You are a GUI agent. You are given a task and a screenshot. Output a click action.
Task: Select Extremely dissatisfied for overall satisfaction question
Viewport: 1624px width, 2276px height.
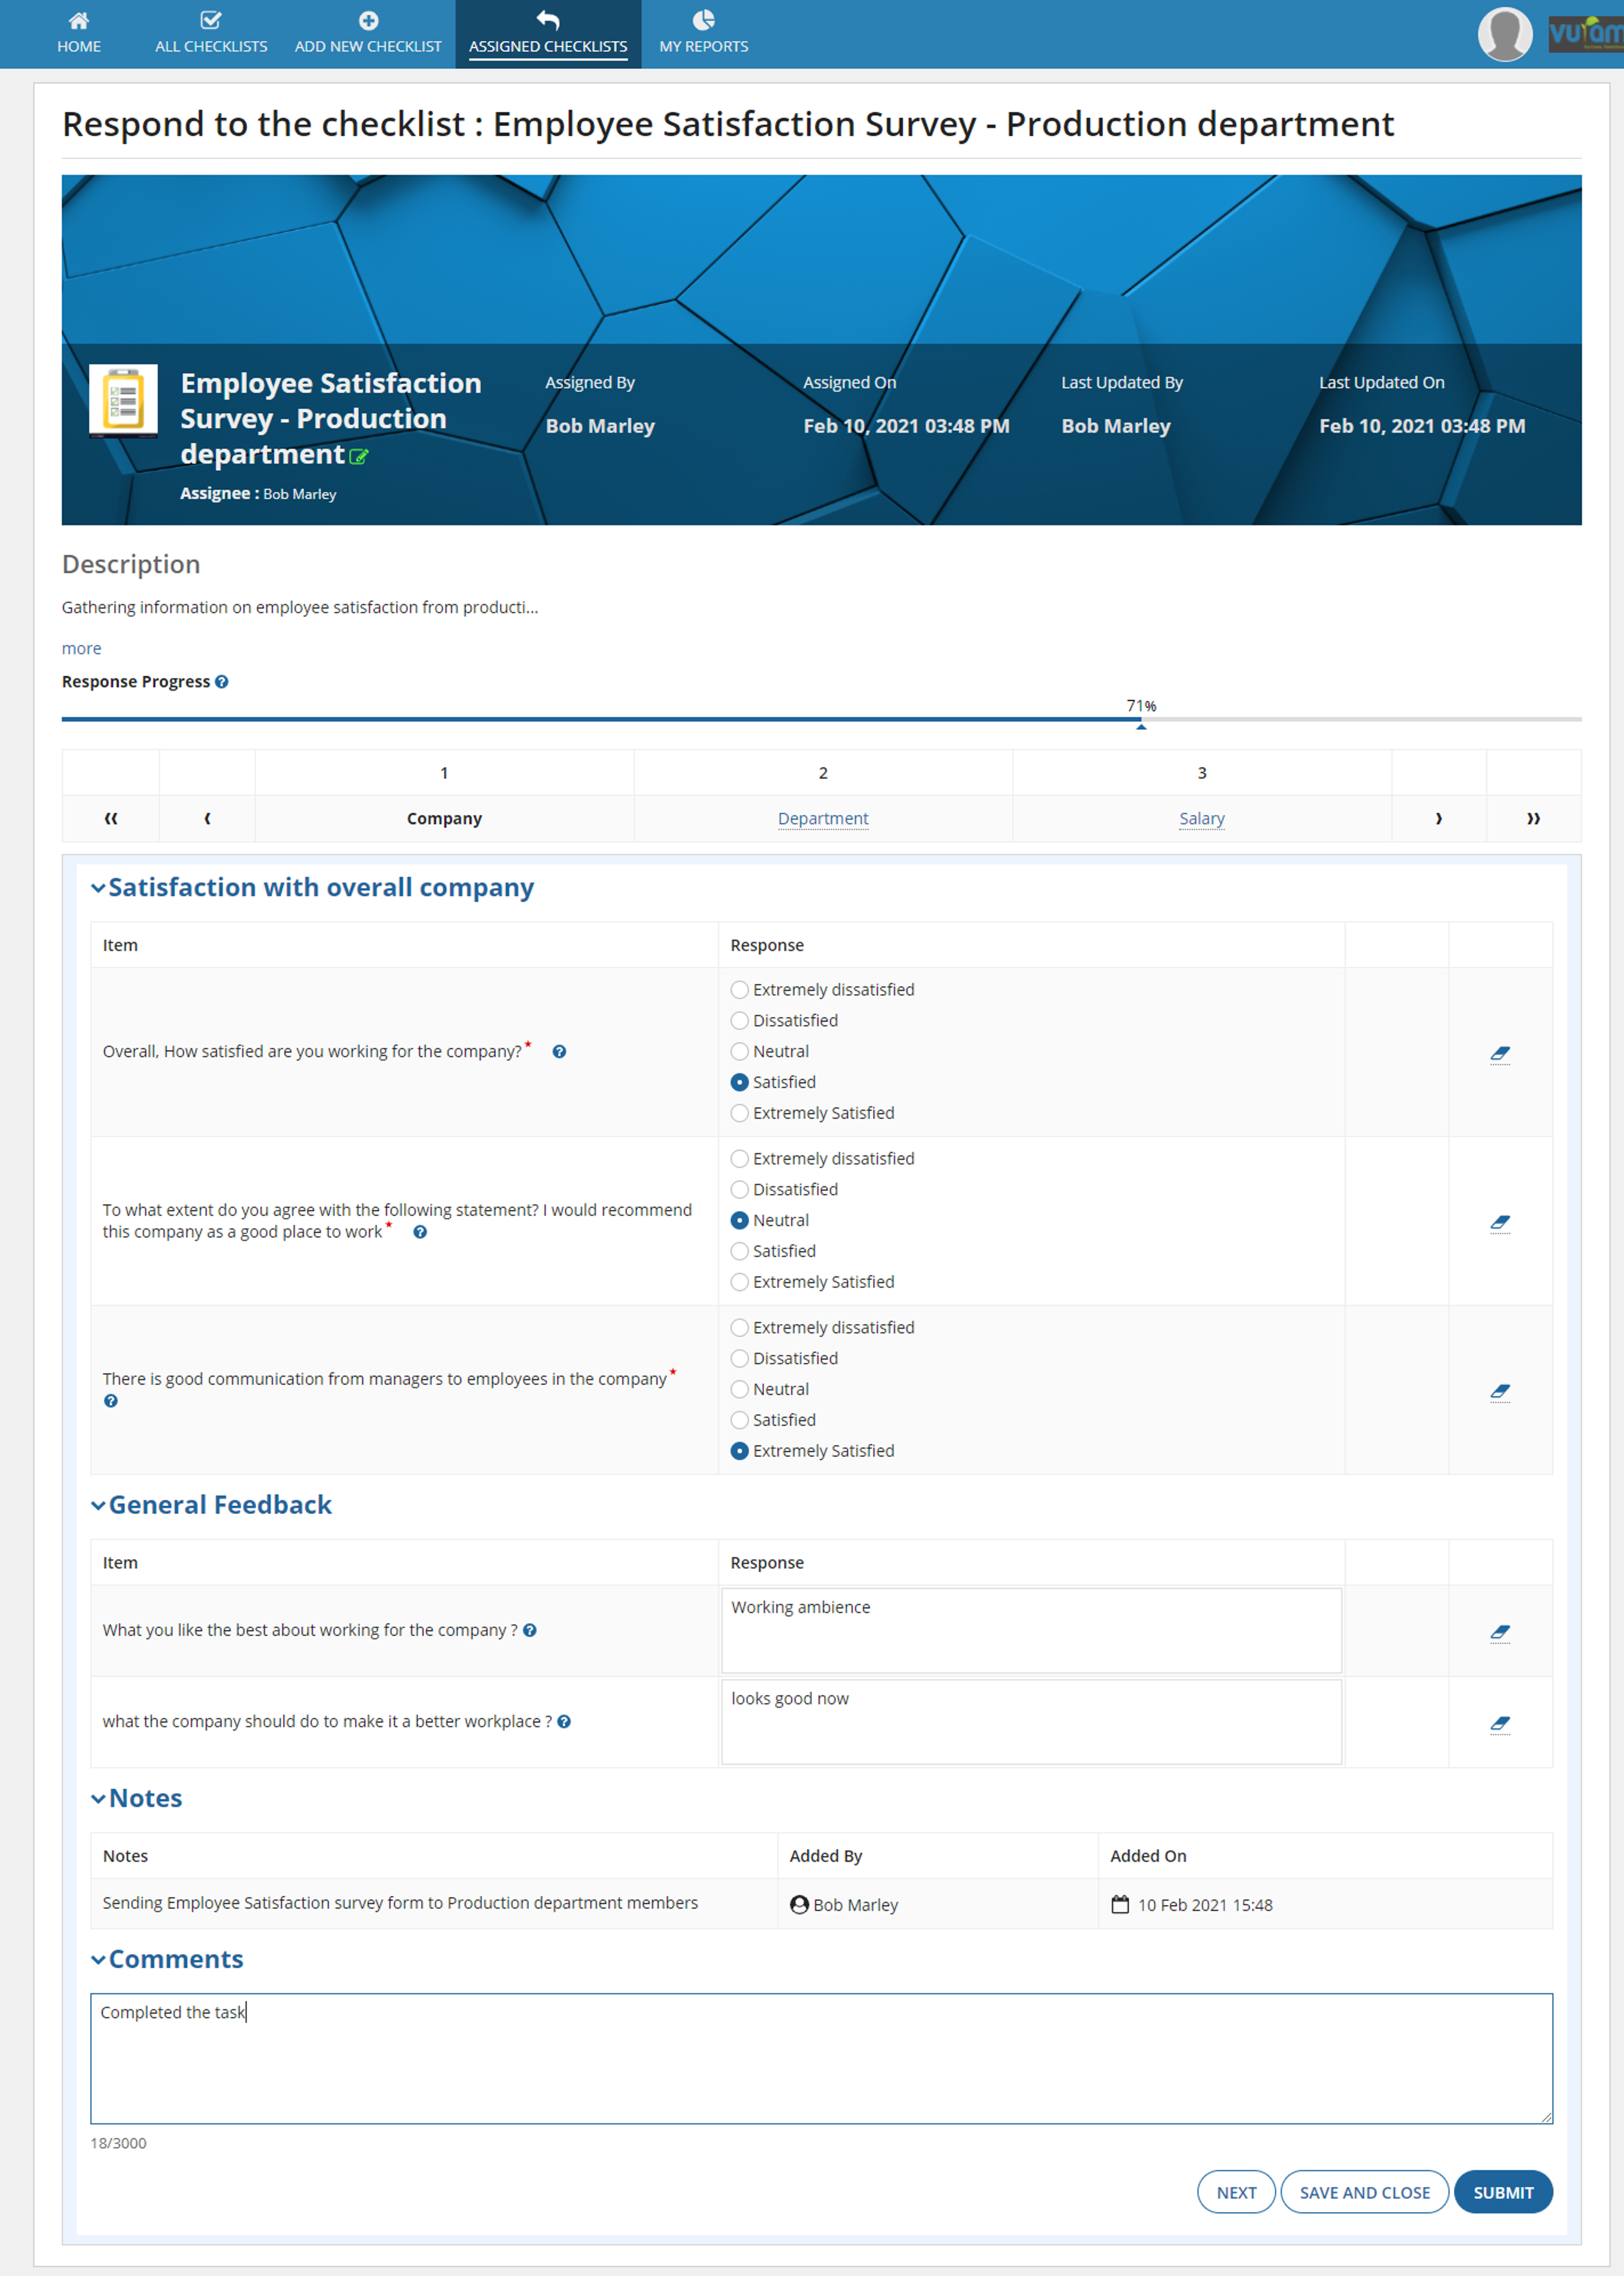tap(739, 990)
